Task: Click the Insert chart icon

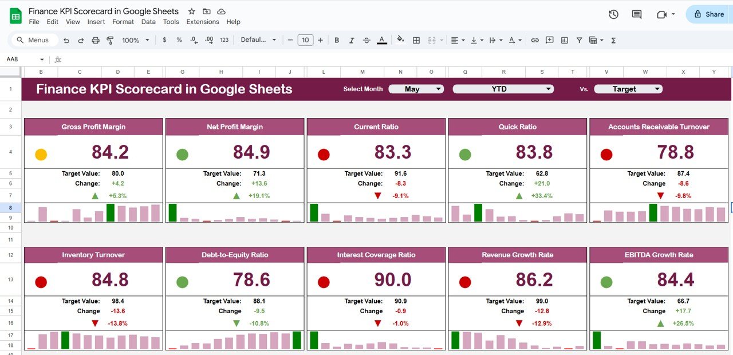Action: tap(565, 40)
